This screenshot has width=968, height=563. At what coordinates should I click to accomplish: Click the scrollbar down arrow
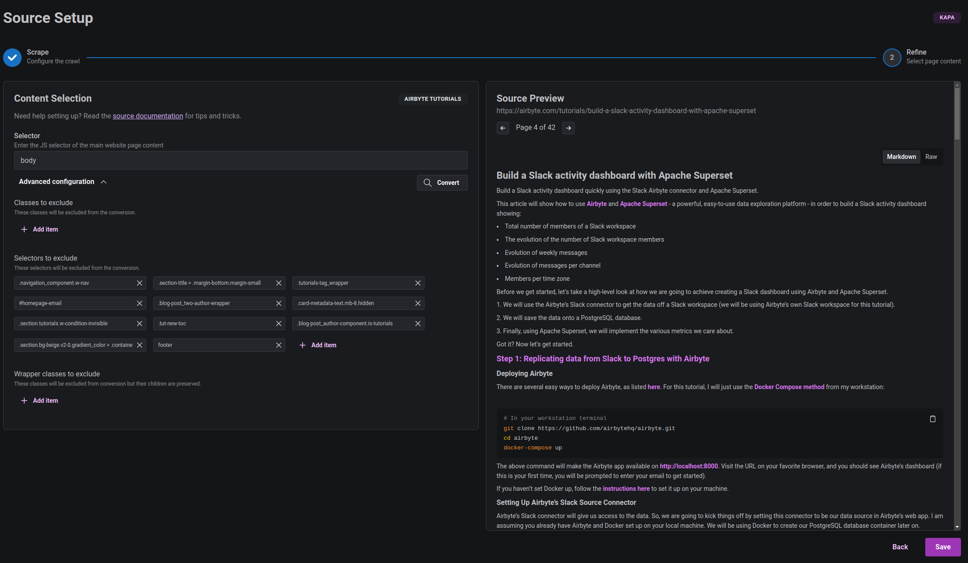click(957, 527)
